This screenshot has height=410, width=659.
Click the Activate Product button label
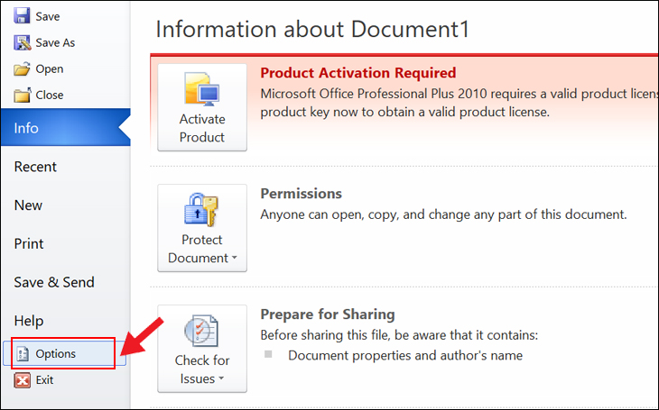tap(202, 128)
